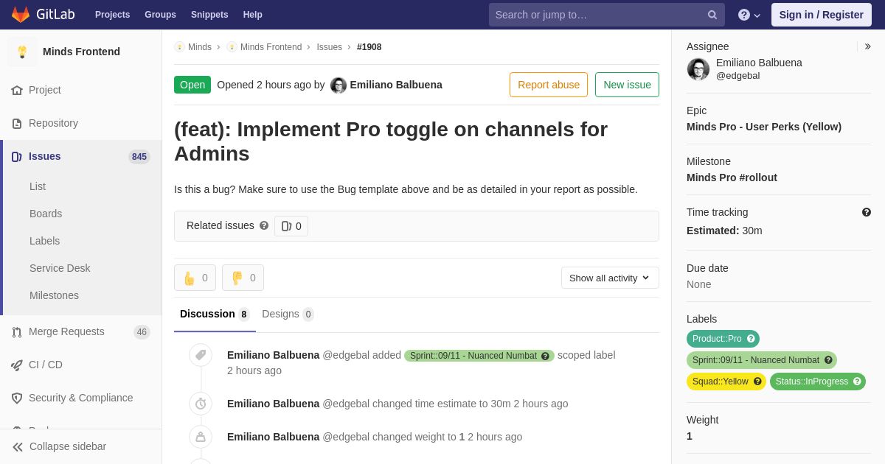Open Issues List in sidebar
Viewport: 885px width, 464px height.
(38, 186)
